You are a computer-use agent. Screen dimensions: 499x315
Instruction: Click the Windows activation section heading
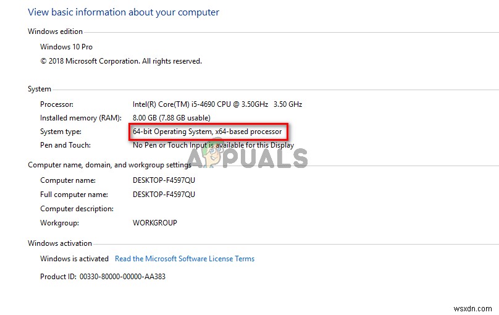click(60, 243)
